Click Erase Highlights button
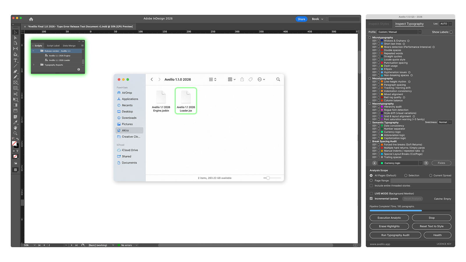This screenshot has height=262, width=466. click(389, 226)
